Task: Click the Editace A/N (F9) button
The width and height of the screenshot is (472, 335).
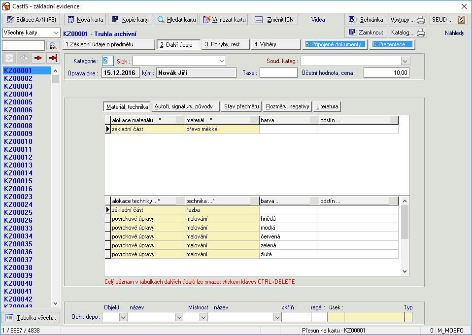Action: pos(31,20)
